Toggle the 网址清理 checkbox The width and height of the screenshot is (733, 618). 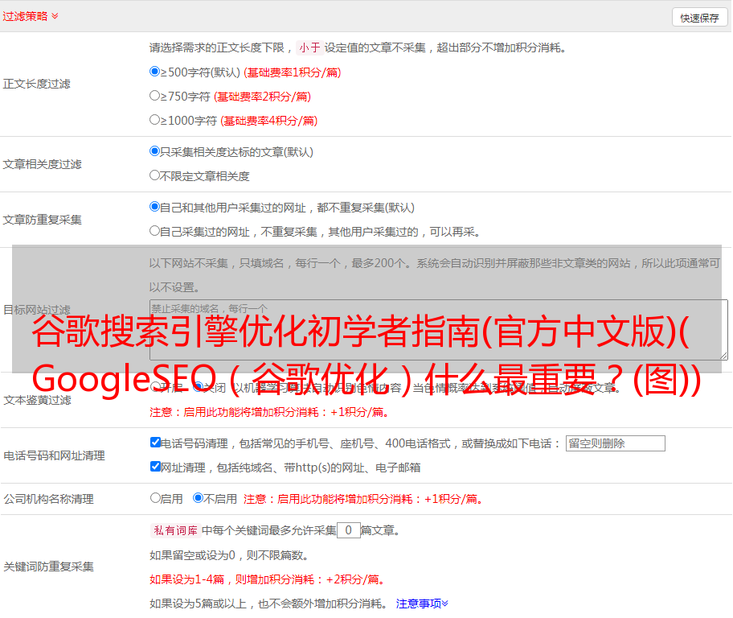(x=155, y=466)
